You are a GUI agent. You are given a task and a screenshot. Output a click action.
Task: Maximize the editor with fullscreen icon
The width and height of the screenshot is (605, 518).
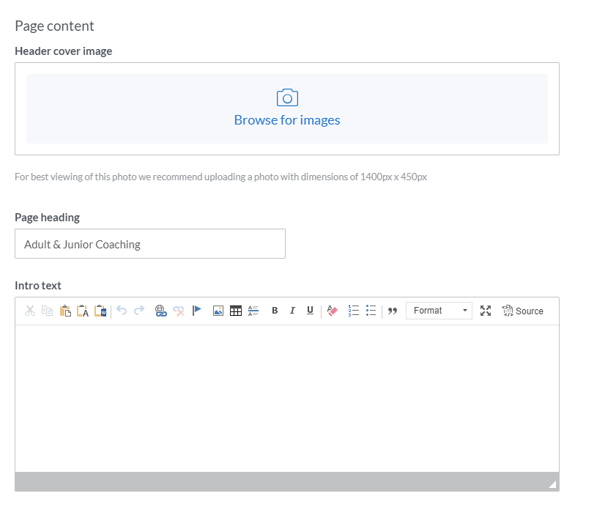point(486,311)
